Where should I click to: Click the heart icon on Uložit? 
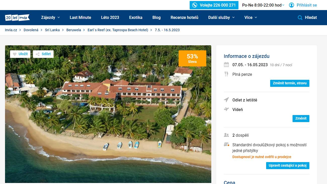(x=15, y=54)
